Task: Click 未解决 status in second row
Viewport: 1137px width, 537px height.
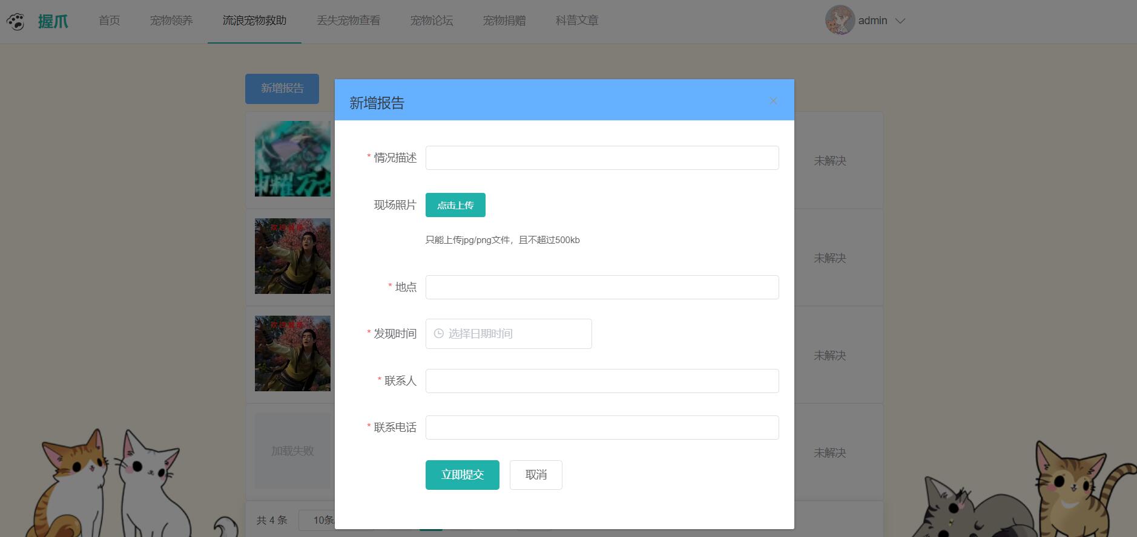Action: click(x=829, y=258)
